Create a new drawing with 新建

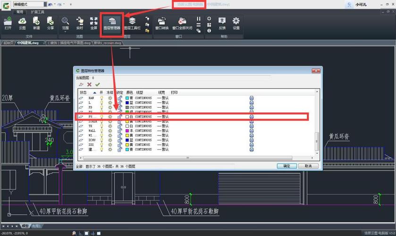pos(36,23)
